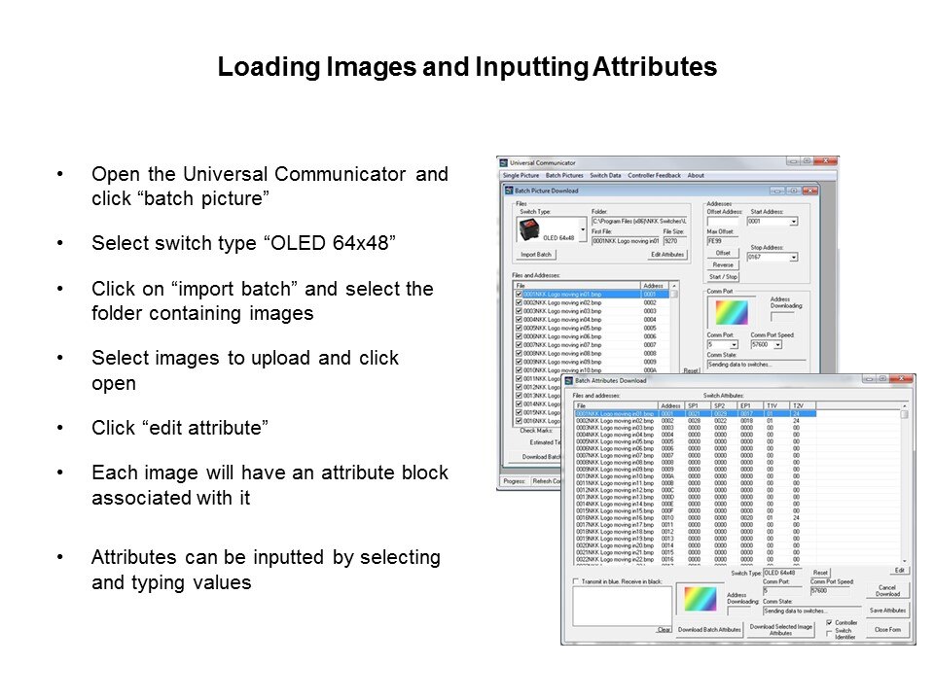Click the Offset Address input field

723,222
